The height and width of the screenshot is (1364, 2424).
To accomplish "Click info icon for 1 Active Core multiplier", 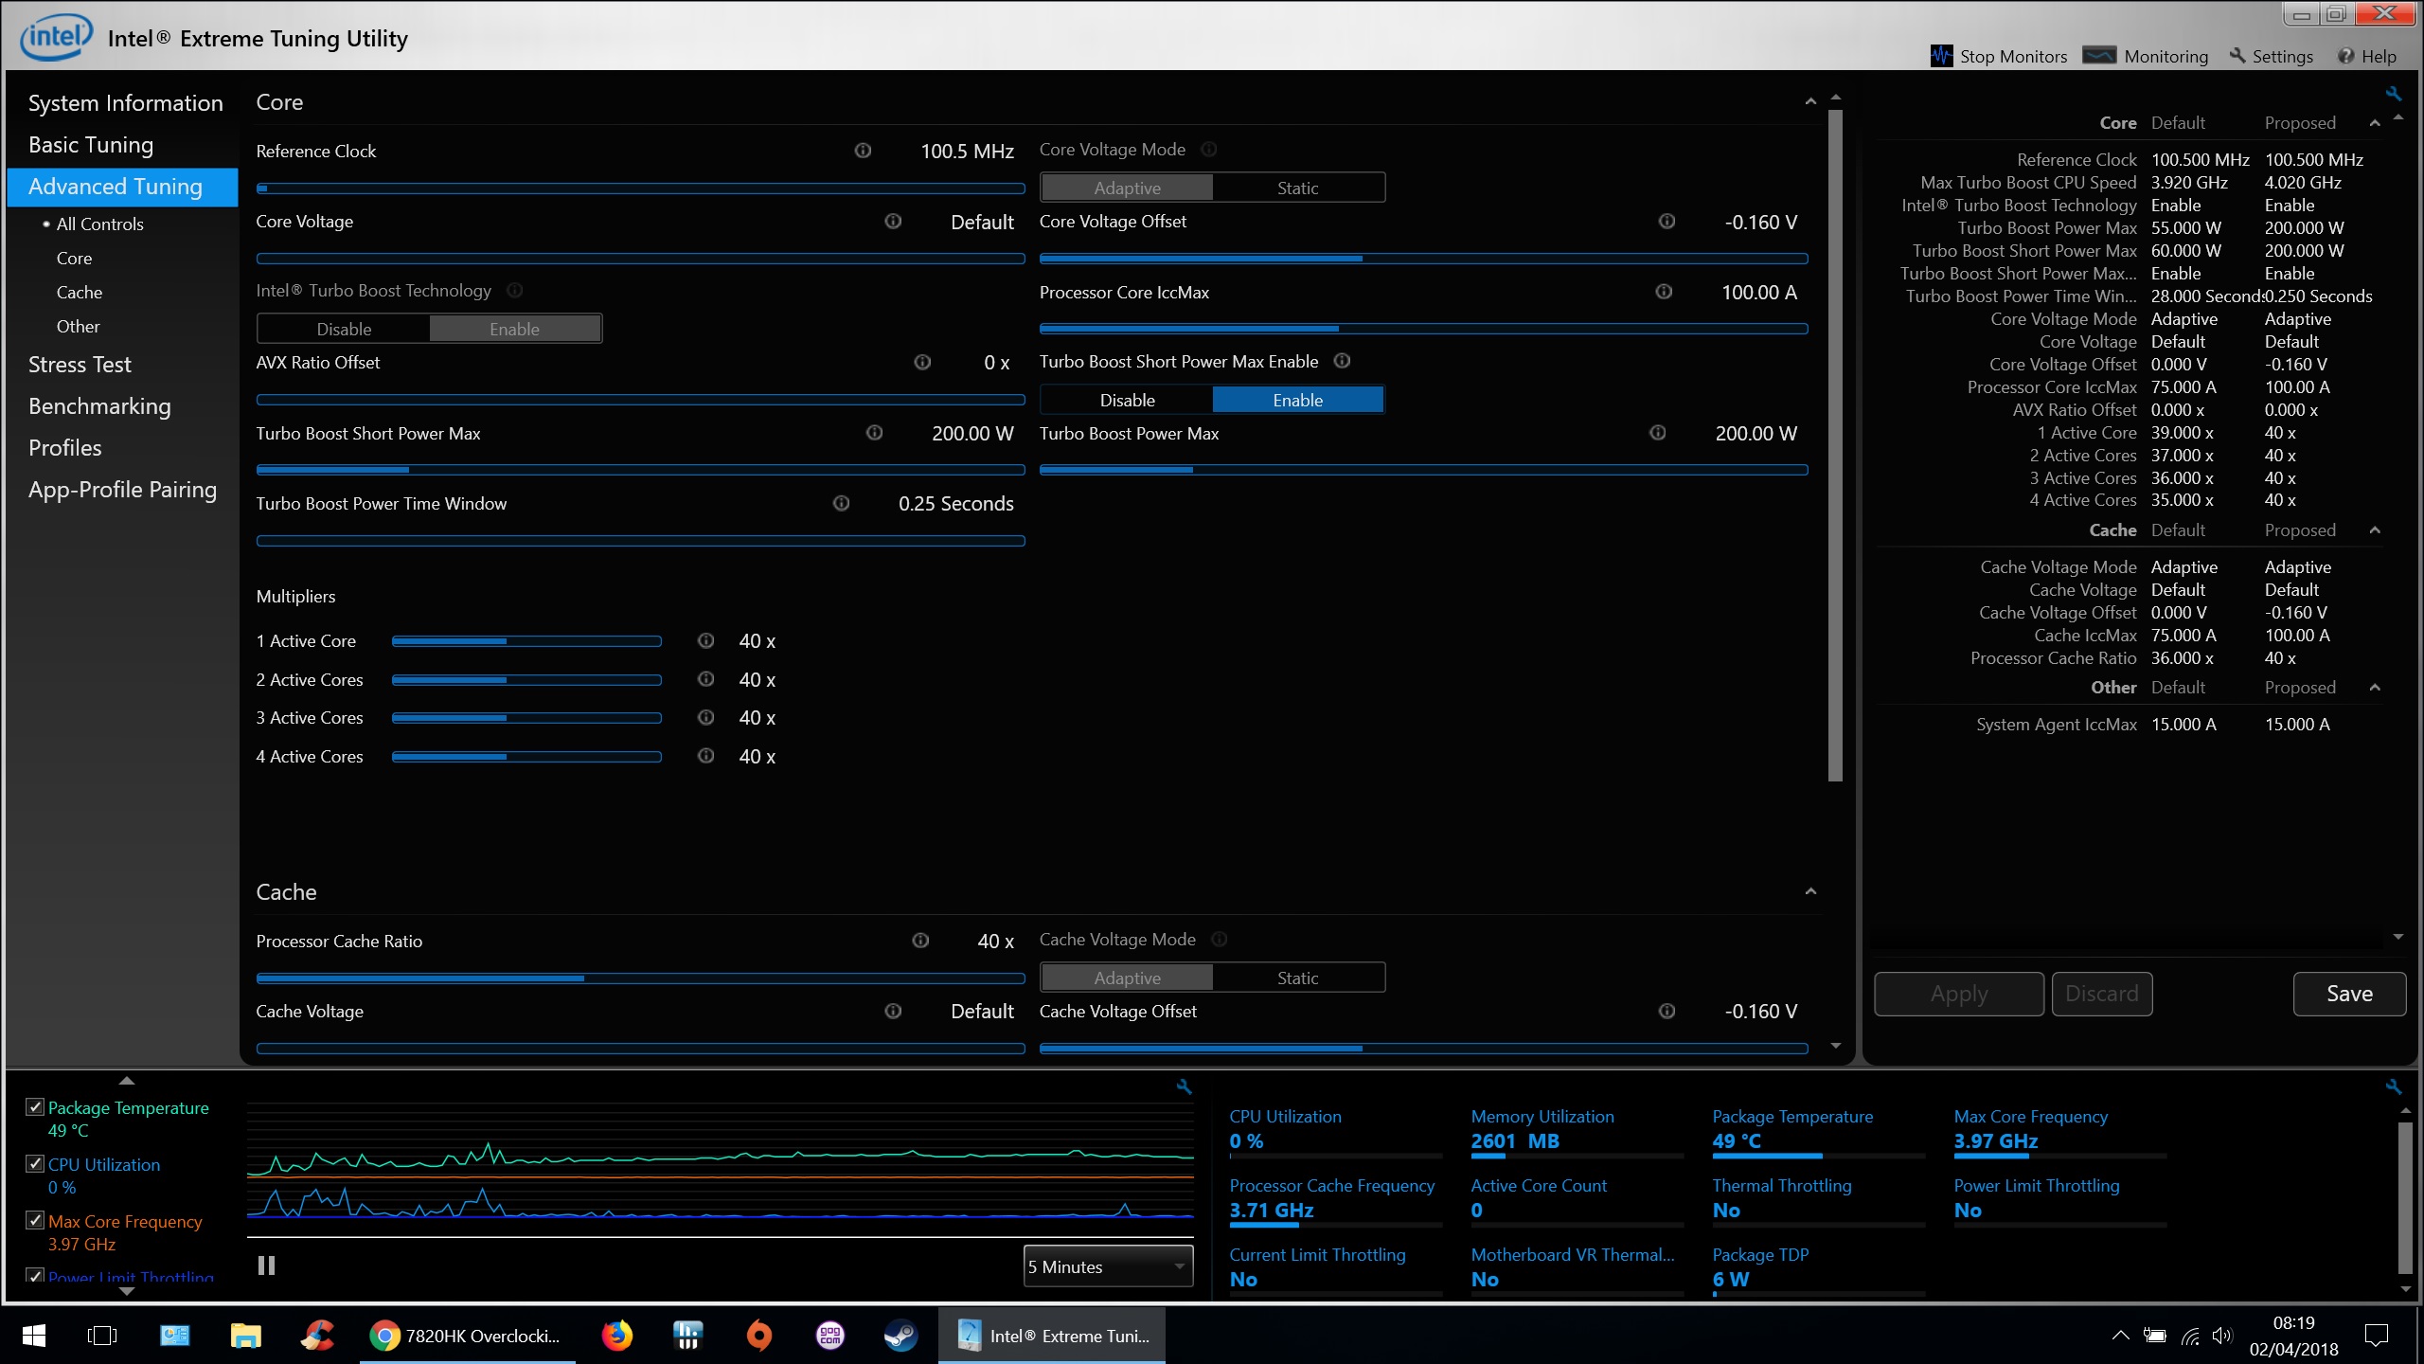I will click(x=705, y=640).
